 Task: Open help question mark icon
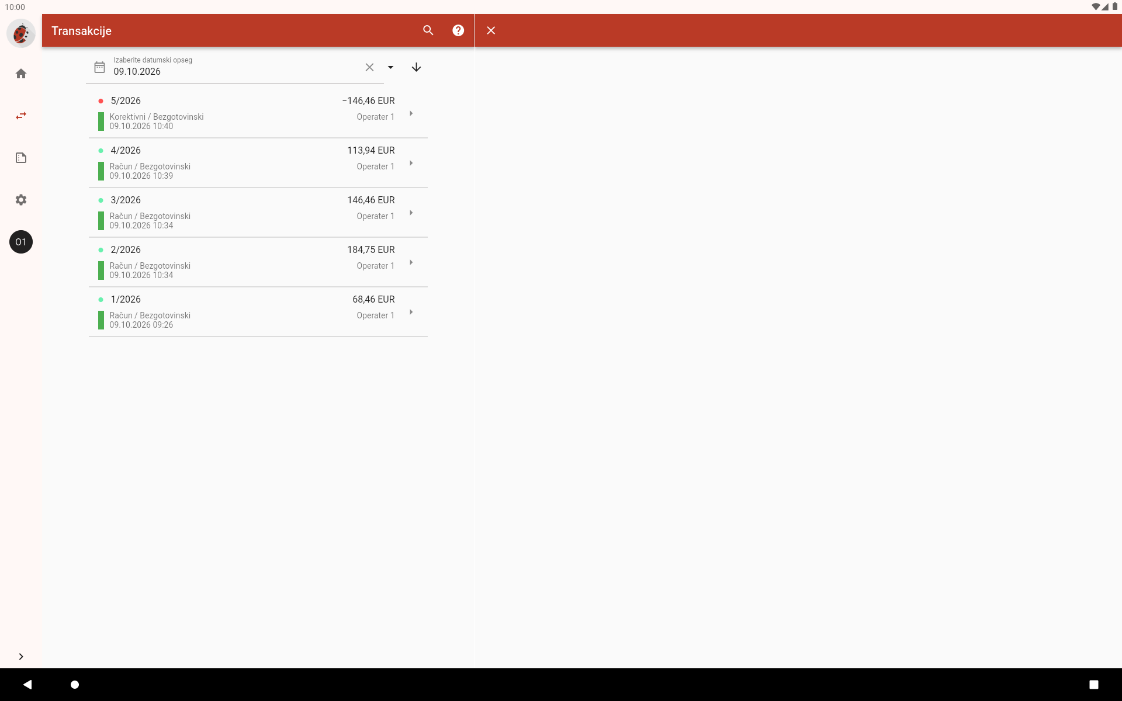tap(458, 30)
